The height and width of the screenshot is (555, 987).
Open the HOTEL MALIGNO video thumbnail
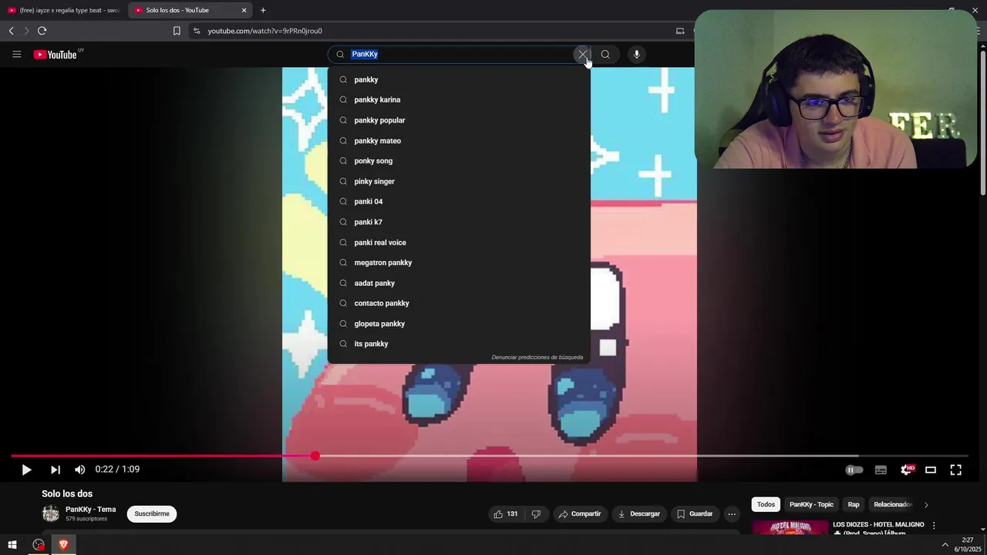(790, 528)
